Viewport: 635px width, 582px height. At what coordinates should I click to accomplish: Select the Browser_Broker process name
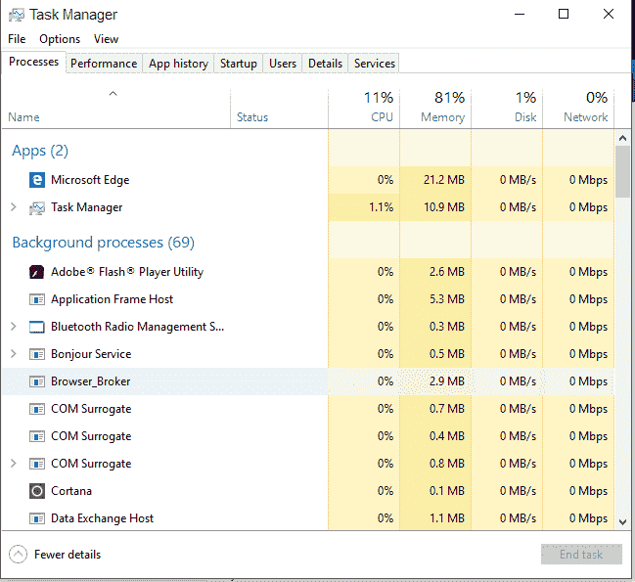[90, 381]
